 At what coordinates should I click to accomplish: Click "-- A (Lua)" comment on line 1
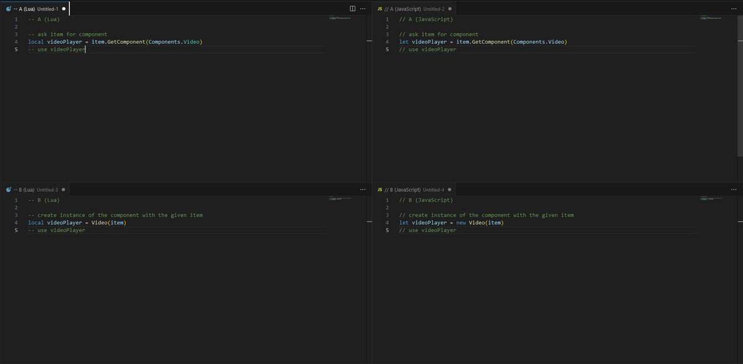tap(44, 19)
